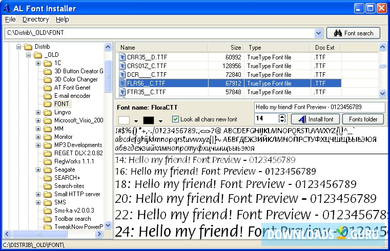Select the FONT folder icon in tree

click(48, 104)
